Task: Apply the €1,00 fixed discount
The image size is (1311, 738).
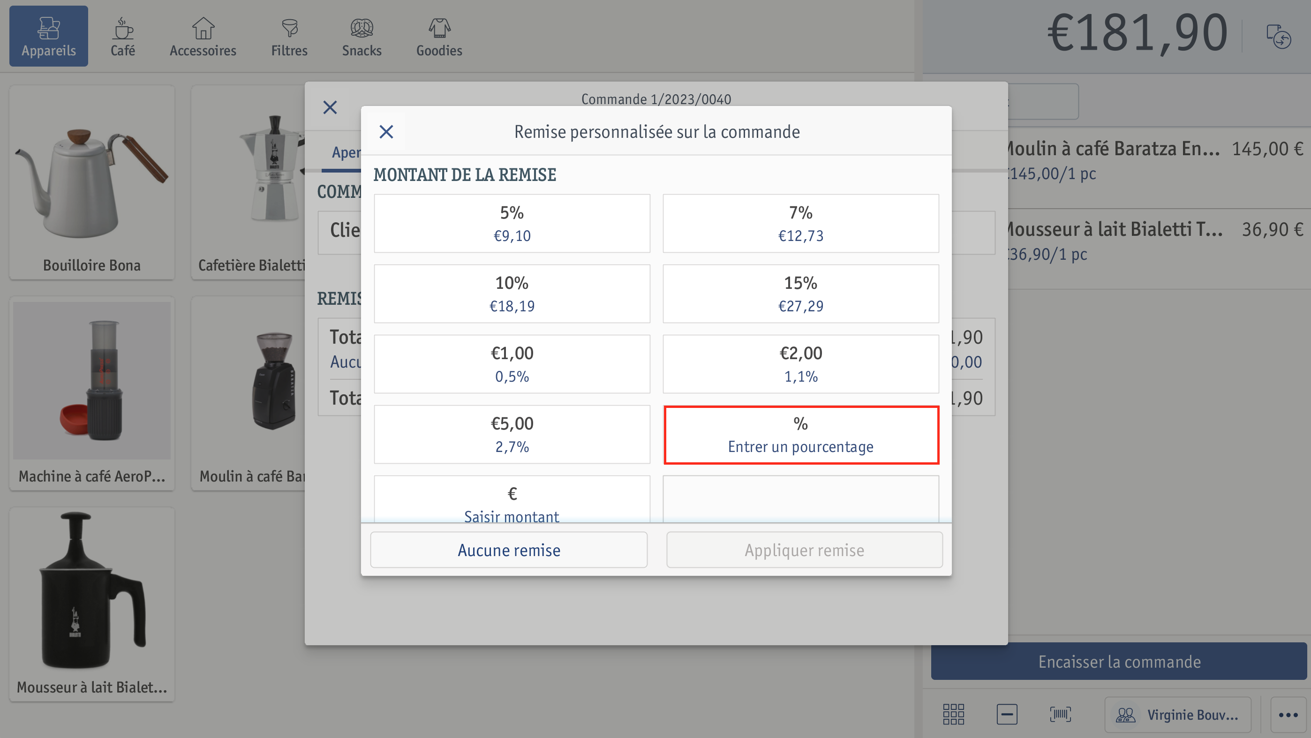Action: (512, 364)
